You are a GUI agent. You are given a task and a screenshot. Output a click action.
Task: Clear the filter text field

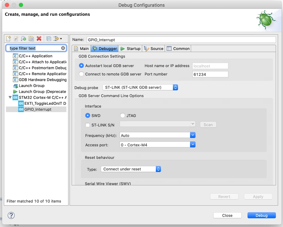(x=63, y=48)
